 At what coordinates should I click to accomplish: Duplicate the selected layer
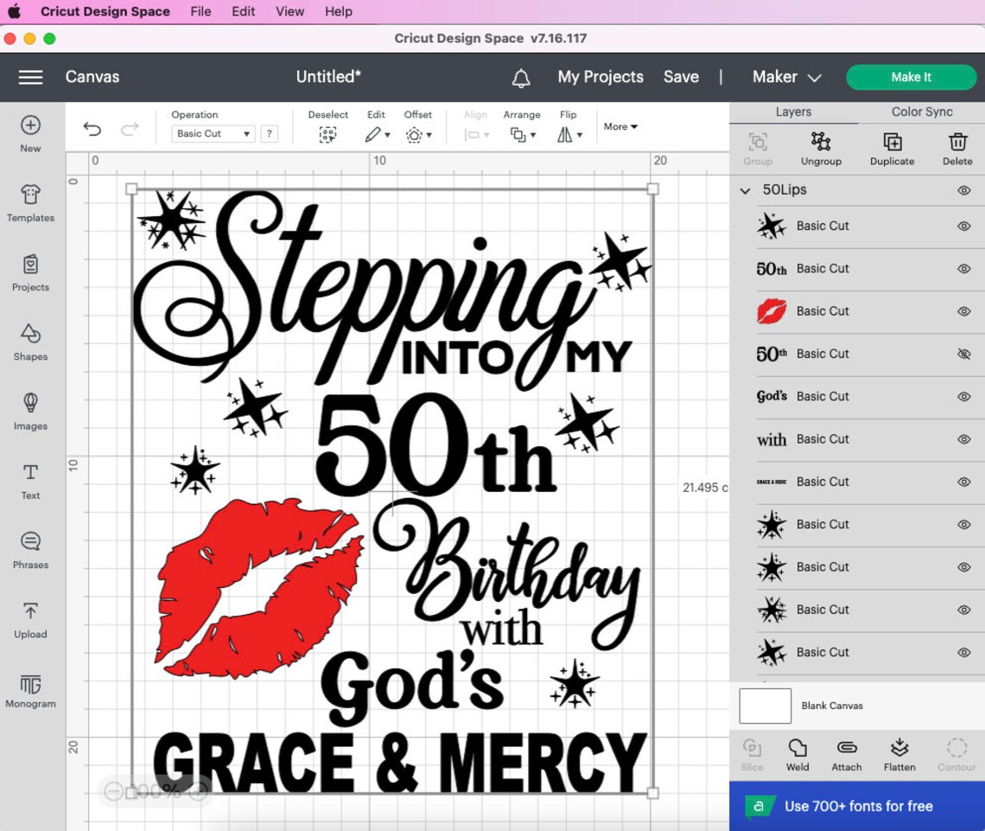892,147
